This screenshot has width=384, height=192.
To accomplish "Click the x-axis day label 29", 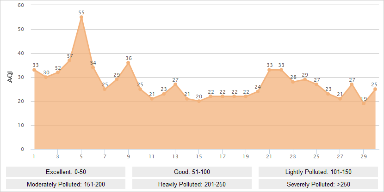I will (x=364, y=156).
